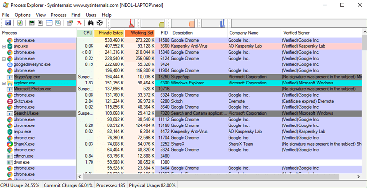Open the Find menu

(x=76, y=15)
